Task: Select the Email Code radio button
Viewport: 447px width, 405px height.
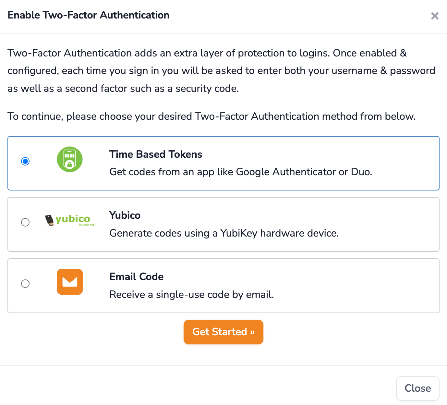Action: (x=25, y=284)
